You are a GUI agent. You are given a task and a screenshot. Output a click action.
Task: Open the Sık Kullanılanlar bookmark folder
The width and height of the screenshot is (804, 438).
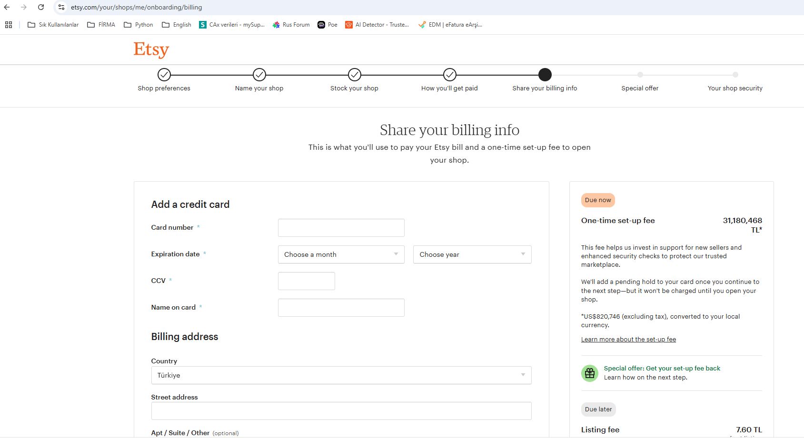point(53,25)
